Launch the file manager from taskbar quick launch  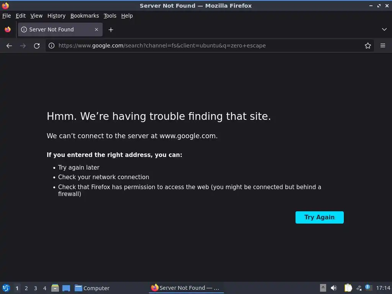pos(55,288)
